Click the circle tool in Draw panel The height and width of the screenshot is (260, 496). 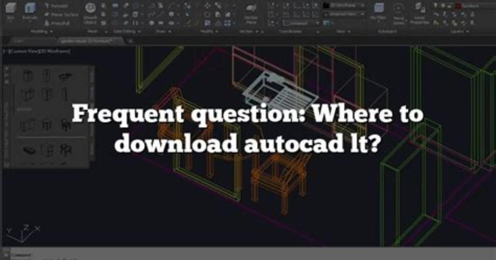coord(171,14)
